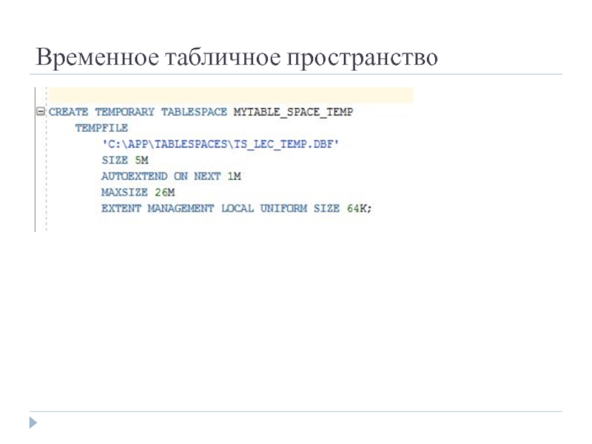The width and height of the screenshot is (592, 444).
Task: Click the LOCAL keyword
Action: (x=238, y=209)
